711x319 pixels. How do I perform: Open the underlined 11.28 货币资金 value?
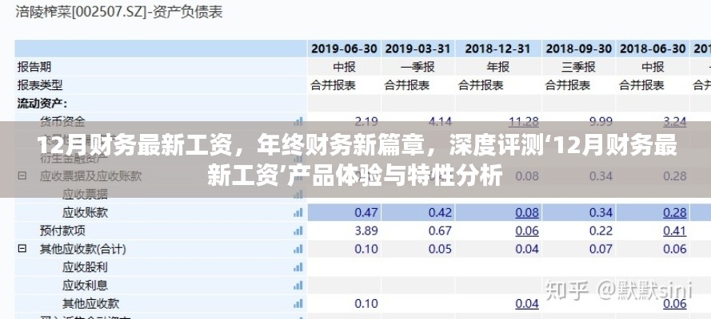(x=523, y=121)
